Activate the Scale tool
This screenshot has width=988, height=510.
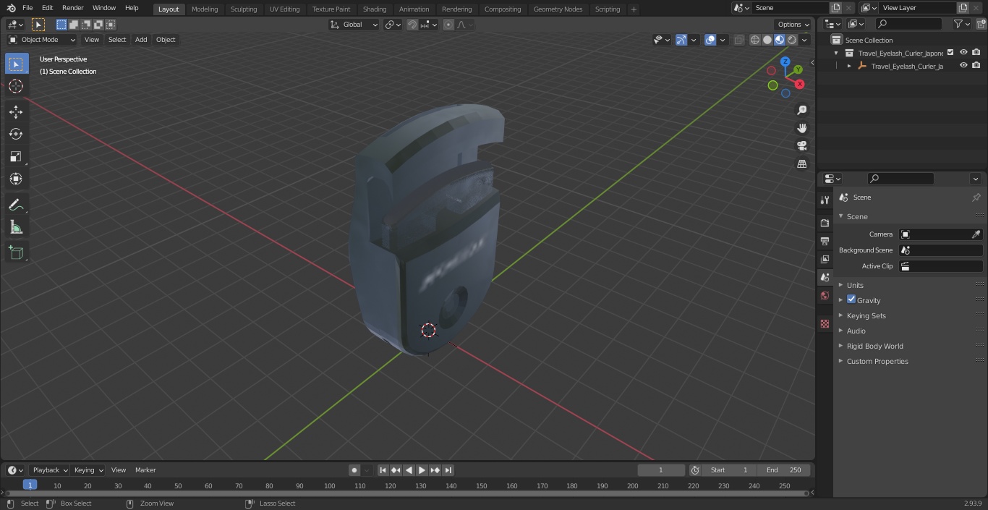pos(16,156)
